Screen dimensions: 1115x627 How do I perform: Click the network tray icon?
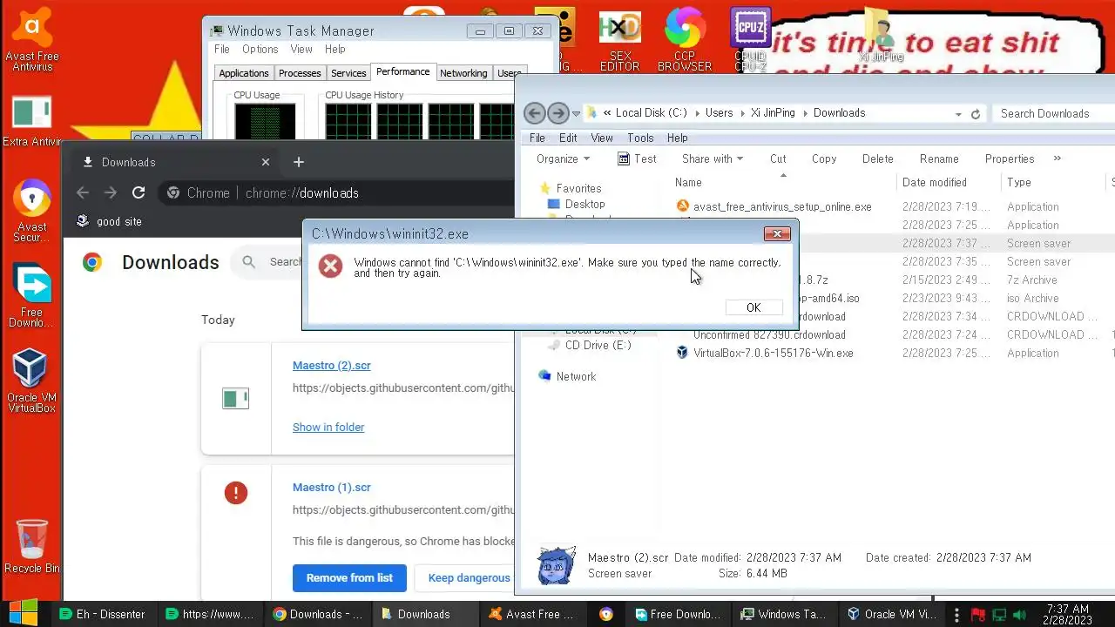click(x=1000, y=615)
